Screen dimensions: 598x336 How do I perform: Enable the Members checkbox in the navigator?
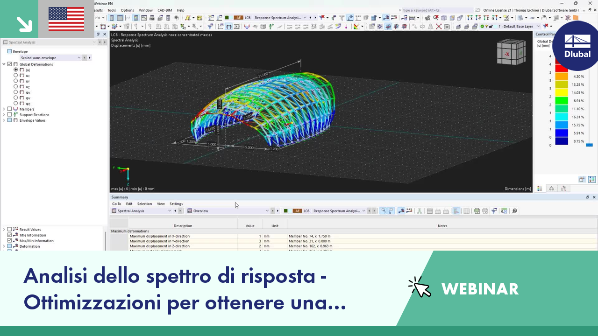point(9,109)
